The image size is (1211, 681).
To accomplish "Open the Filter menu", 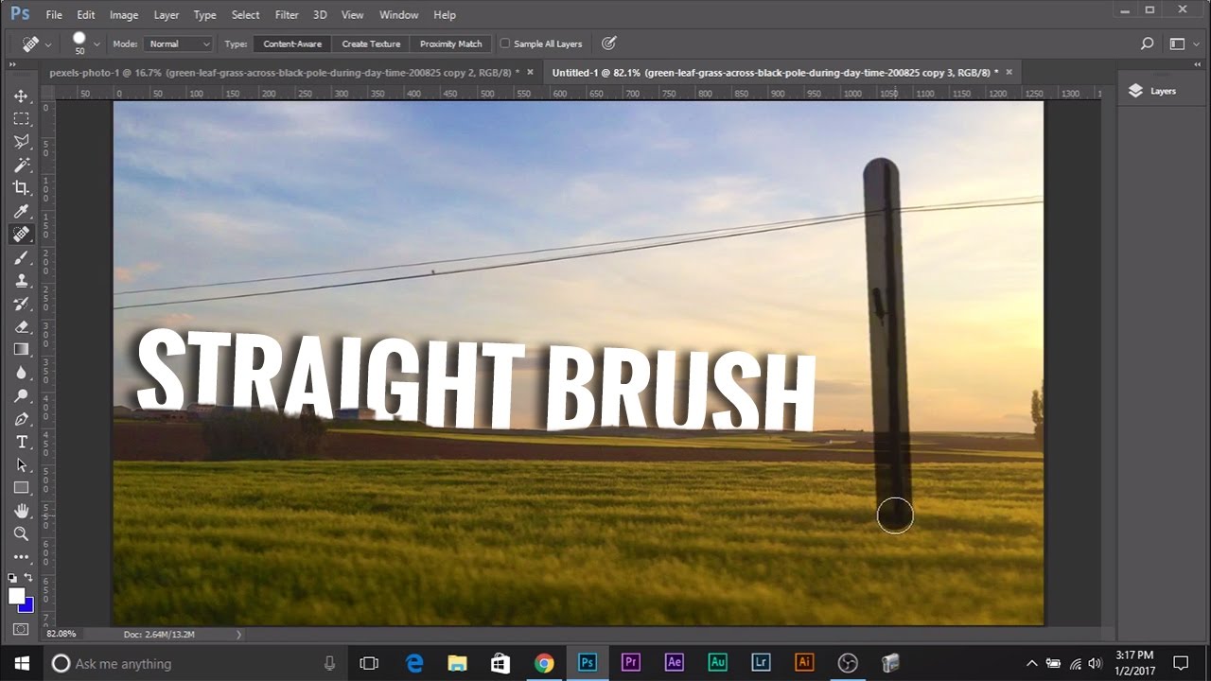I will 287,14.
